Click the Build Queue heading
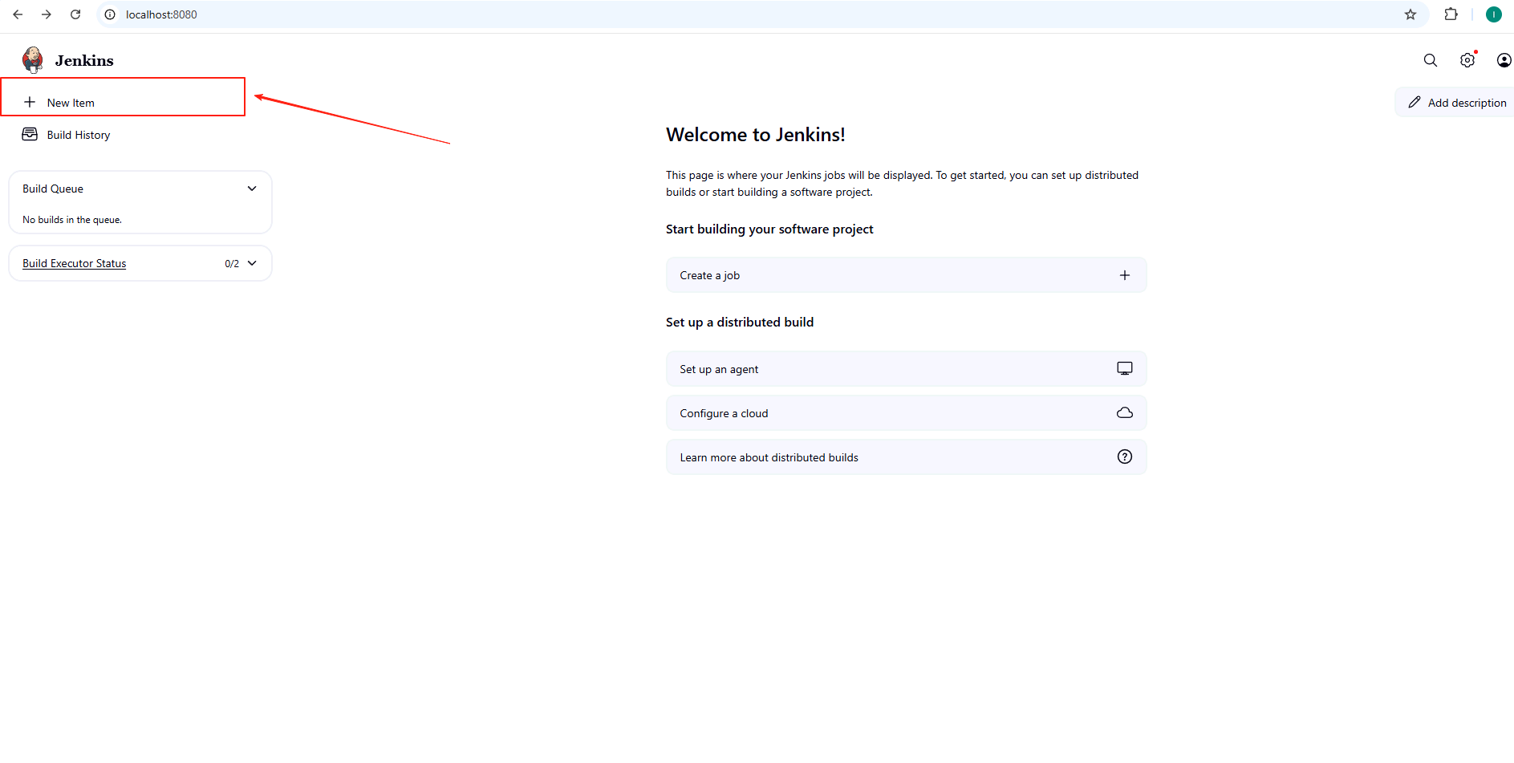Image resolution: width=1514 pixels, height=763 pixels. (x=53, y=189)
